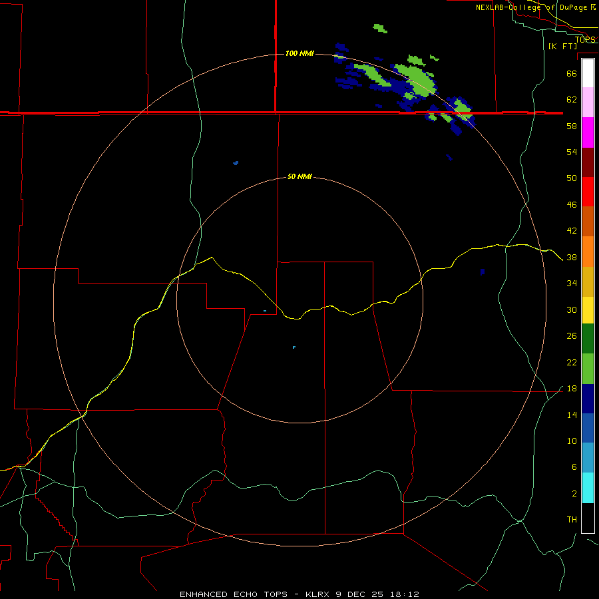599x599 pixels.
Task: Select the light blue legend swatch
Action: click(588, 458)
